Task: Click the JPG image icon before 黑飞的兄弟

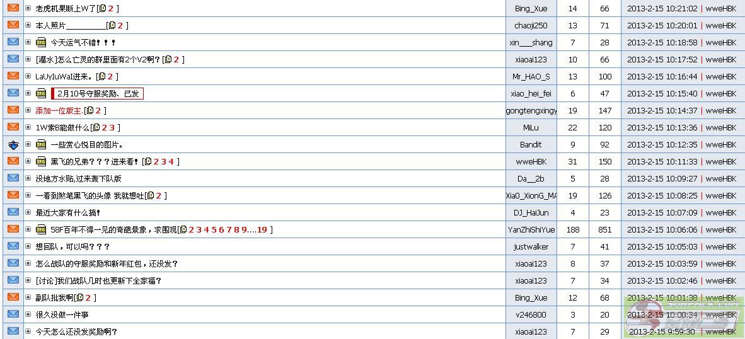Action: 41,161
